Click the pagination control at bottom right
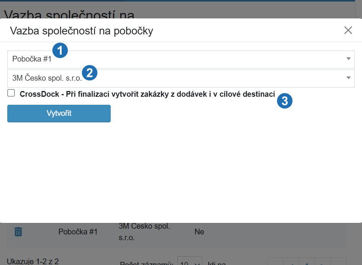 [306, 262]
